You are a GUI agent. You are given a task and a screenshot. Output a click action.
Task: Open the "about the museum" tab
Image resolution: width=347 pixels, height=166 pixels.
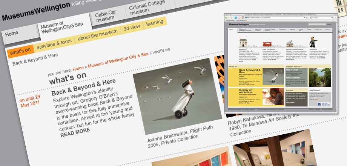pos(97,35)
